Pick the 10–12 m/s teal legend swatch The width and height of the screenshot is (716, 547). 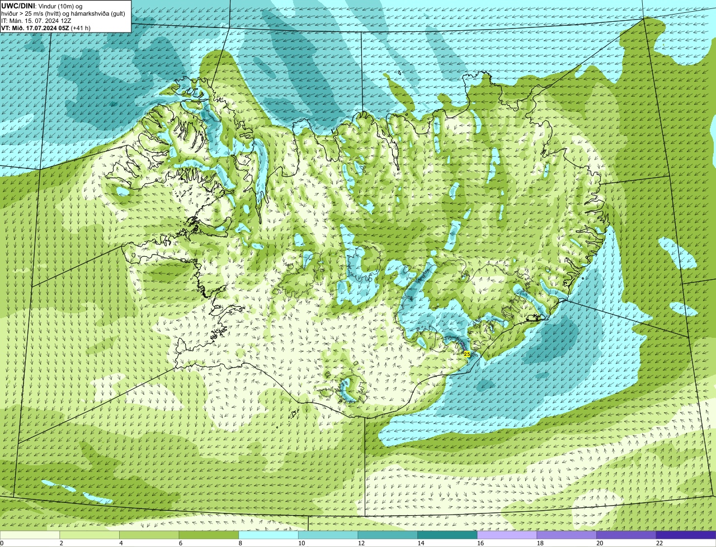tap(328, 535)
